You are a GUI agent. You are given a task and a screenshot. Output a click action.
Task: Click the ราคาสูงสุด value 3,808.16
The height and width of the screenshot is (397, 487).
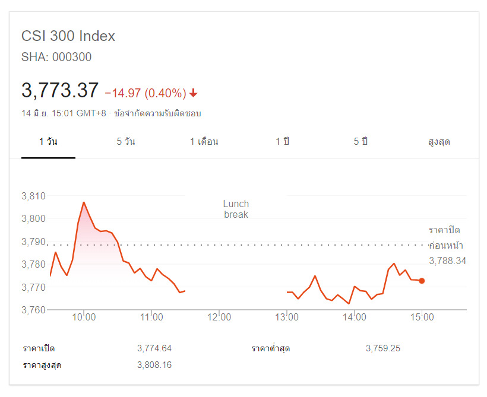pos(154,365)
